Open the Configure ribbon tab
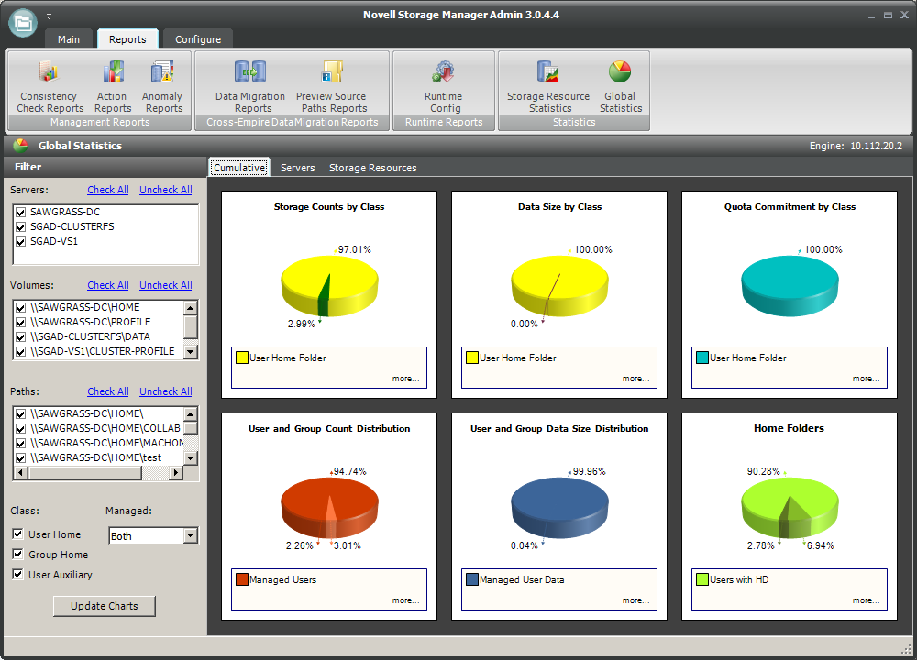 pos(198,39)
